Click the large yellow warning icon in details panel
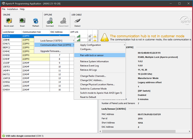The image size is (193, 139). [104, 37]
